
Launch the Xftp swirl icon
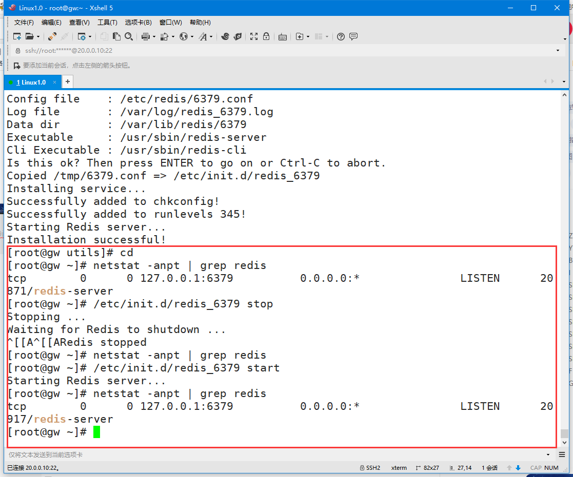point(225,36)
